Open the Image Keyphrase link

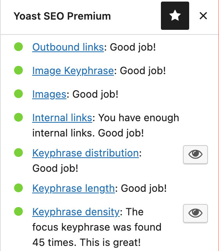(73, 71)
